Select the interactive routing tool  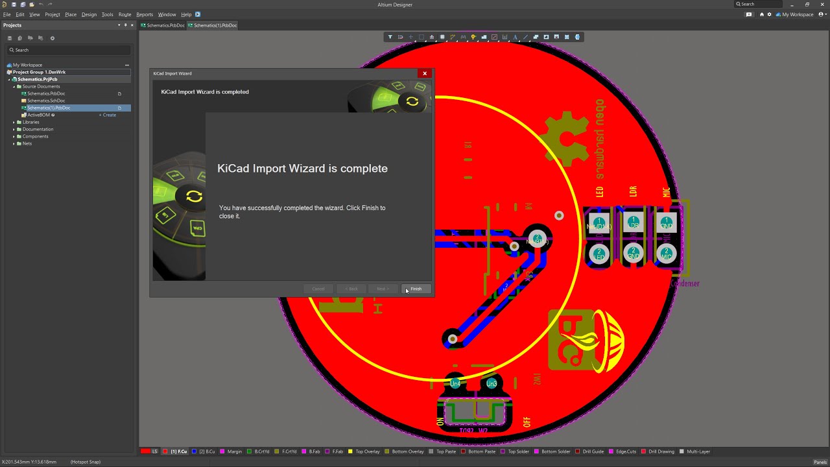453,37
